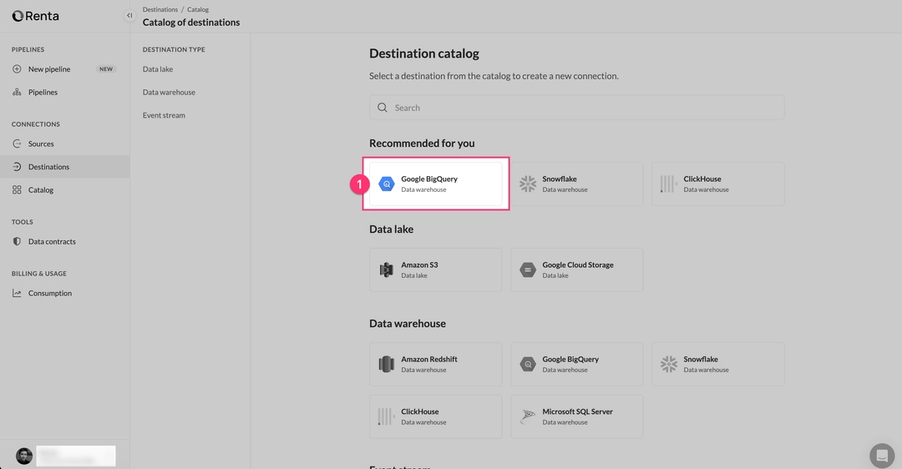This screenshot has width=902, height=469.
Task: Click the Renta logo
Action: coord(35,16)
